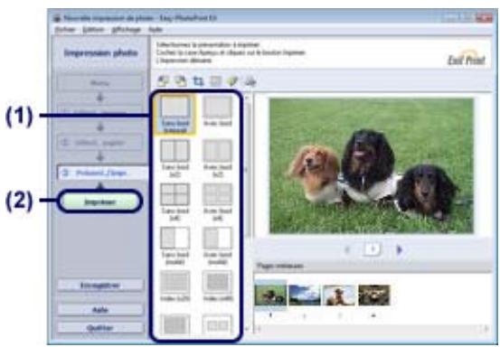Select the Sans bord half-page (moitié) layout

click(175, 246)
